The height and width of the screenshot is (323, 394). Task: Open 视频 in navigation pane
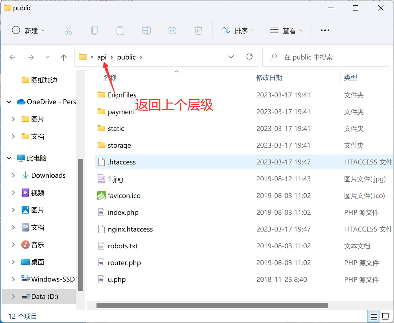(x=33, y=193)
